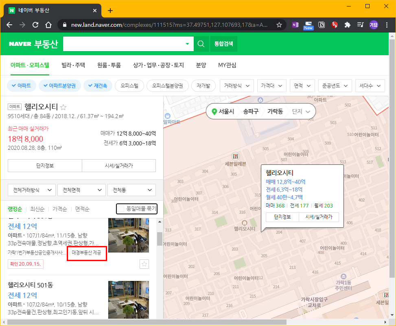The width and height of the screenshot is (396, 326).
Task: Expand the 면적 filter dropdown
Action: pos(302,86)
